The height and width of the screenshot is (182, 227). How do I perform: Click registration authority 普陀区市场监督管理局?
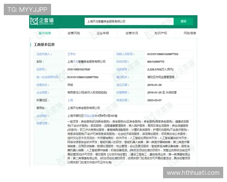click(x=161, y=77)
